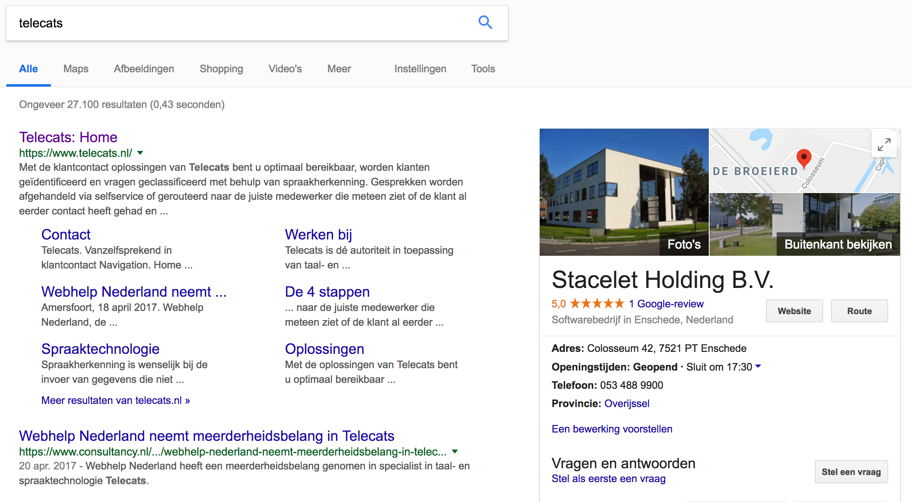Click the Website button for Stacelet Holding
The width and height of the screenshot is (912, 502).
click(x=794, y=311)
